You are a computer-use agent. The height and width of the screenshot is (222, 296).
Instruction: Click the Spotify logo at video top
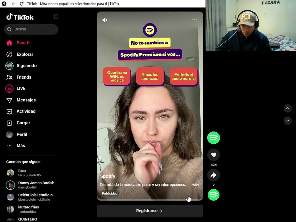coord(150,30)
